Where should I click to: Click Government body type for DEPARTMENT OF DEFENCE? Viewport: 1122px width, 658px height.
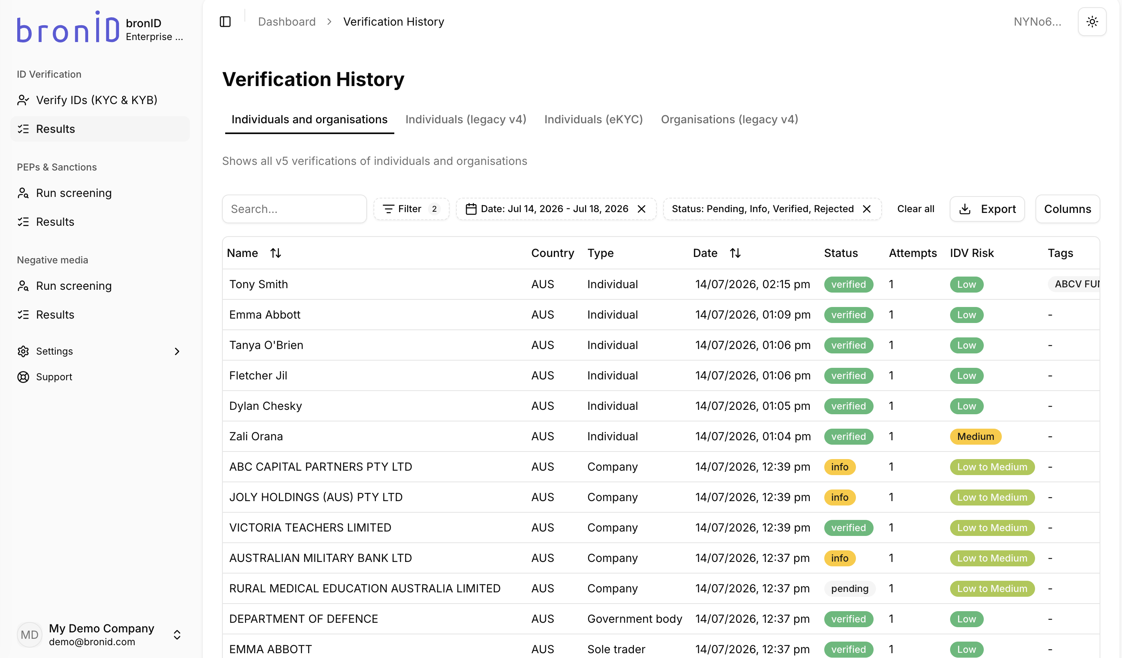tap(634, 619)
